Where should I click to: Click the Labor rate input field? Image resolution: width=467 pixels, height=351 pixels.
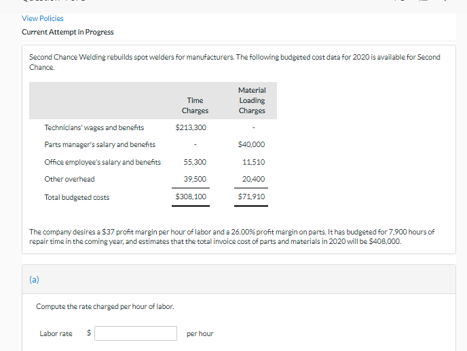click(x=136, y=333)
